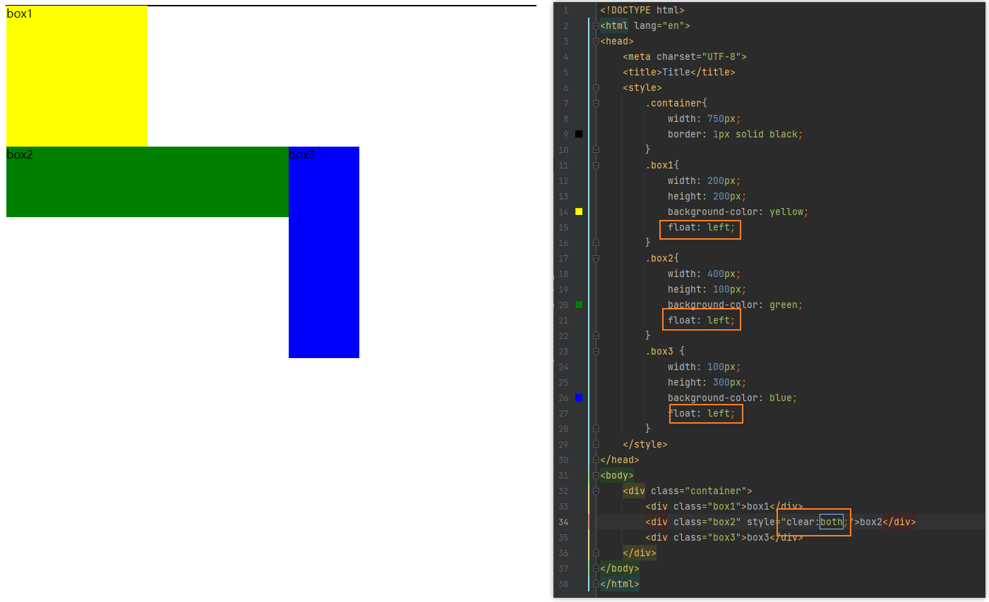Fold the .box3 CSS rule
This screenshot has height=602, width=989.
click(x=596, y=352)
